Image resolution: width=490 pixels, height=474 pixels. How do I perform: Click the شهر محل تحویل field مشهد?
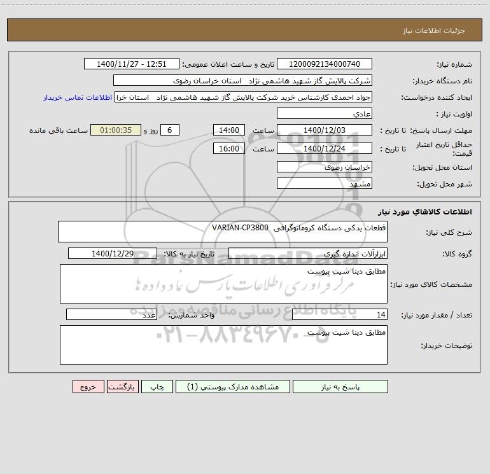click(325, 183)
